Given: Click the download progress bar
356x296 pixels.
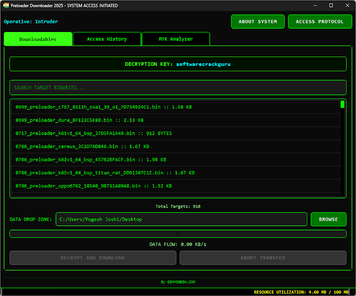Looking at the screenshot, I should pyautogui.click(x=178, y=234).
